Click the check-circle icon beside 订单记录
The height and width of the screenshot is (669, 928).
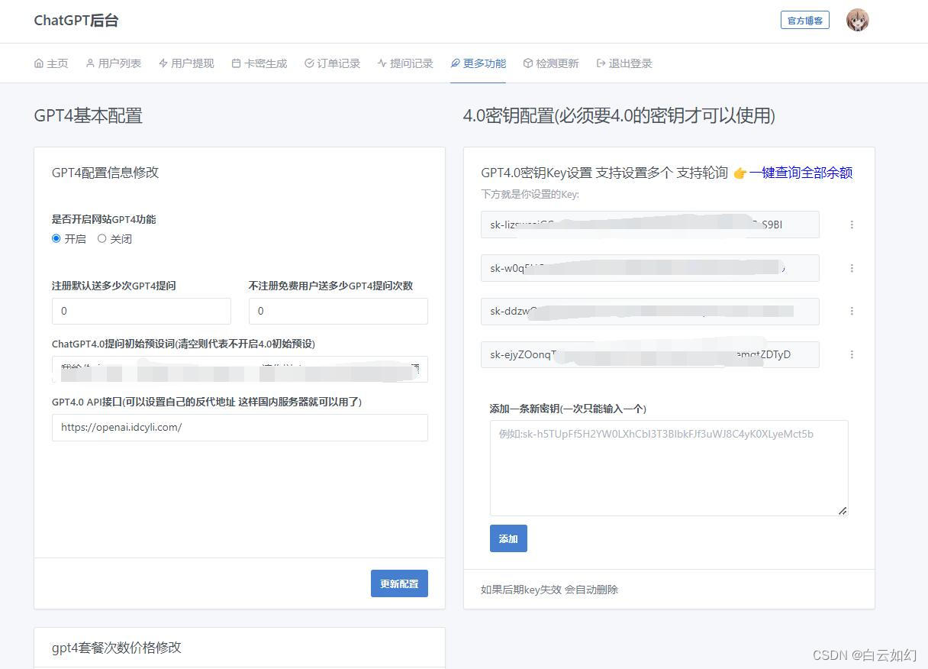(309, 63)
